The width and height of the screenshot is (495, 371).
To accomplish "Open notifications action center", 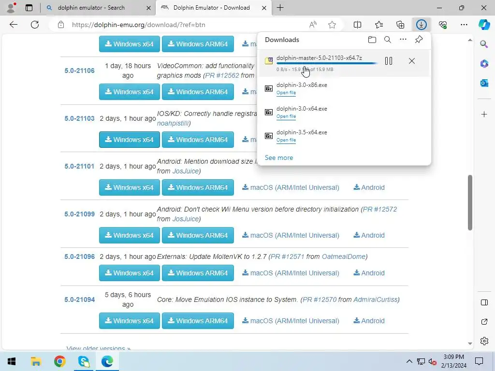I will point(479,361).
